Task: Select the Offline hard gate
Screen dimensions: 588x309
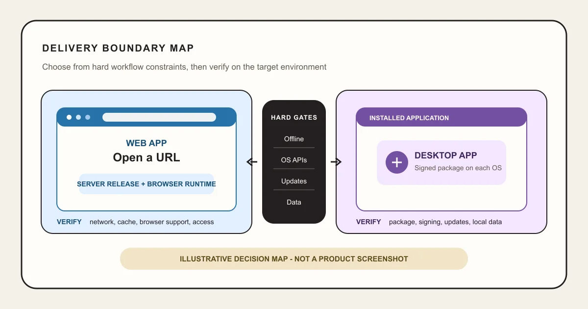Action: (294, 139)
